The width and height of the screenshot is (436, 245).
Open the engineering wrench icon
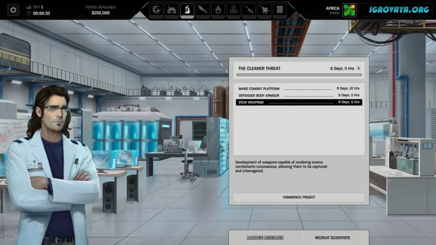pyautogui.click(x=203, y=9)
